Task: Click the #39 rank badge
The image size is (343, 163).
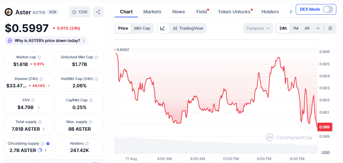Action: coord(53,12)
